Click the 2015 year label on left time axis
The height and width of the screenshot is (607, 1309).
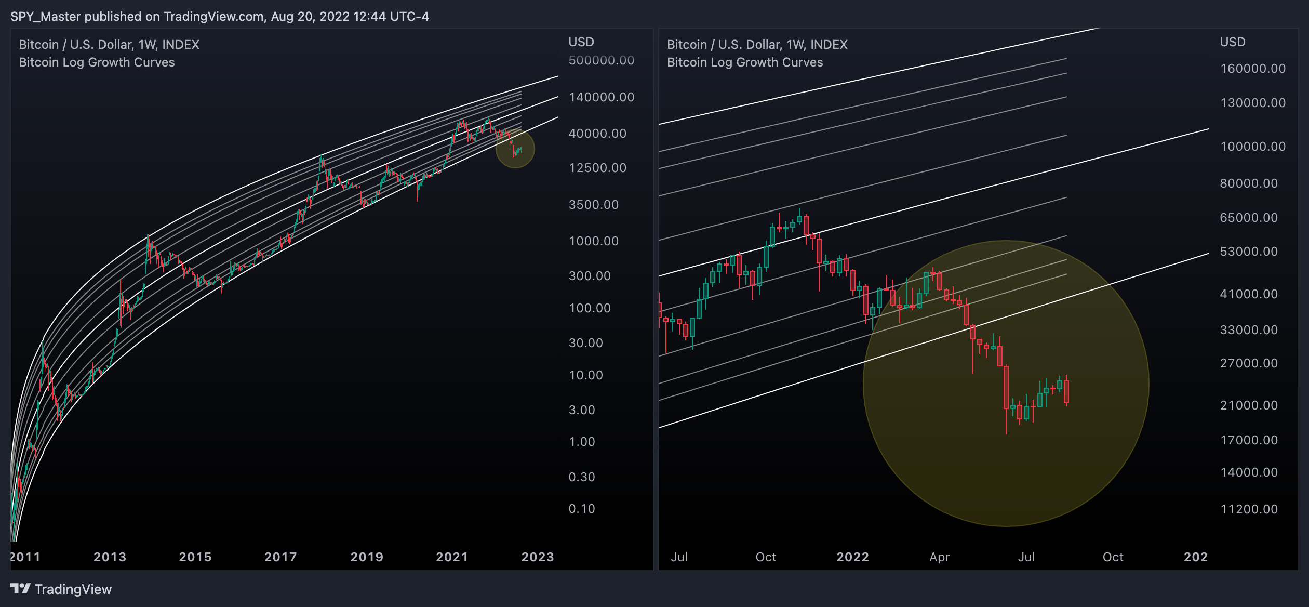(x=195, y=557)
